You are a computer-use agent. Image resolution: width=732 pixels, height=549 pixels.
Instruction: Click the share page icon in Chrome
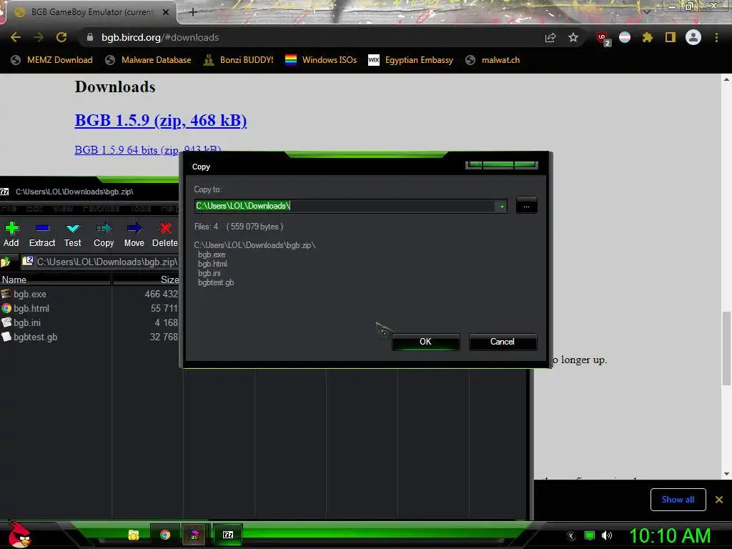coord(550,37)
